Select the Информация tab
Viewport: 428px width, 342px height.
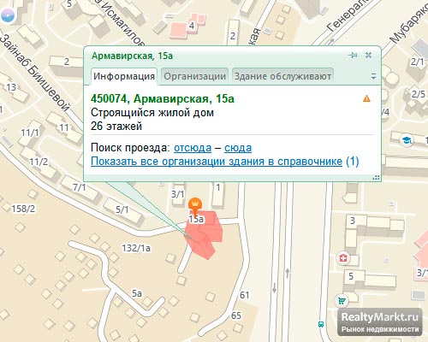124,76
